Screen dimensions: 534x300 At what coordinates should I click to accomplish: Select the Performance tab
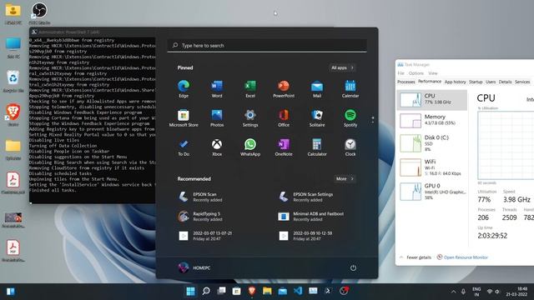click(430, 82)
